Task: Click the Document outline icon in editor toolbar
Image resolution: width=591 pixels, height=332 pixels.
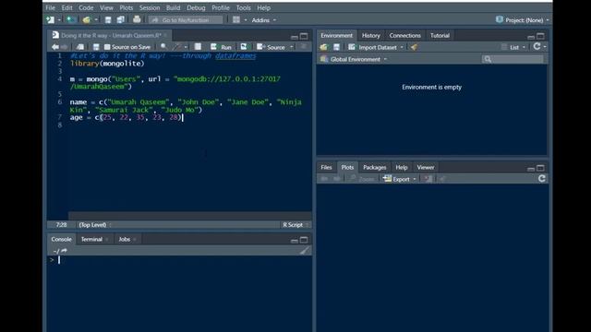Action: (x=304, y=47)
